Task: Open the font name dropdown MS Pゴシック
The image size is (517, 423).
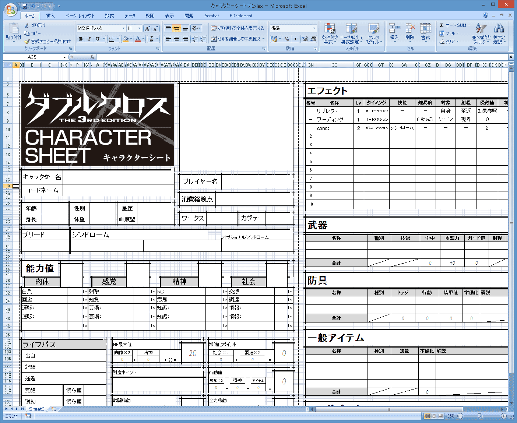Action: (123, 28)
